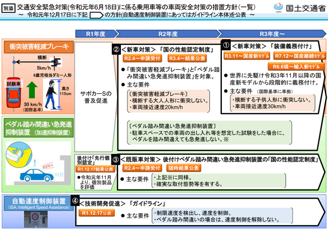The width and height of the screenshot is (328, 232).
Task: Click 〔ペダル踏み間違い急発進抑制装置〕 requirement box title
Action: [x=172, y=126]
